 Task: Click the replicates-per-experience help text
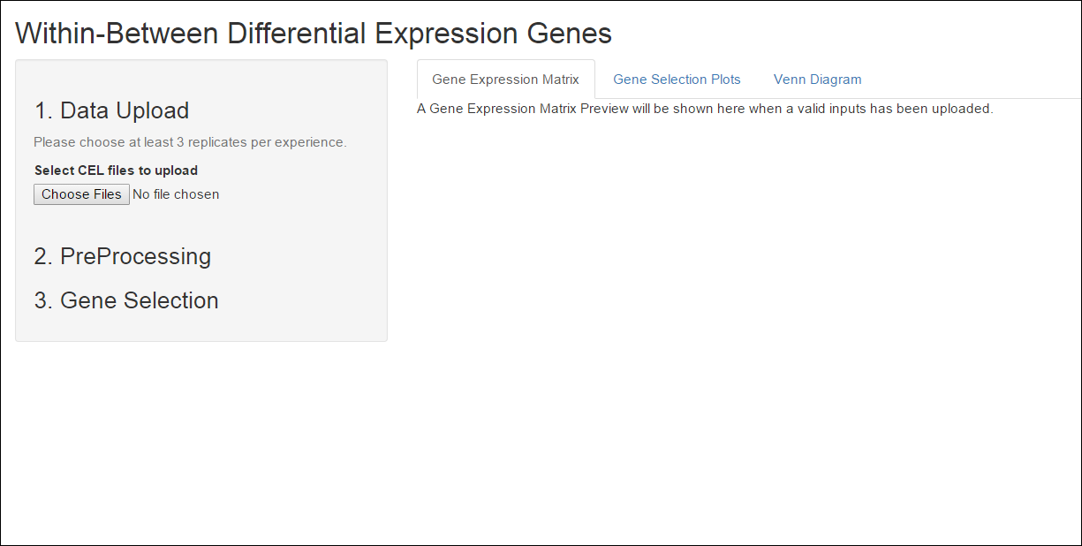coord(190,142)
